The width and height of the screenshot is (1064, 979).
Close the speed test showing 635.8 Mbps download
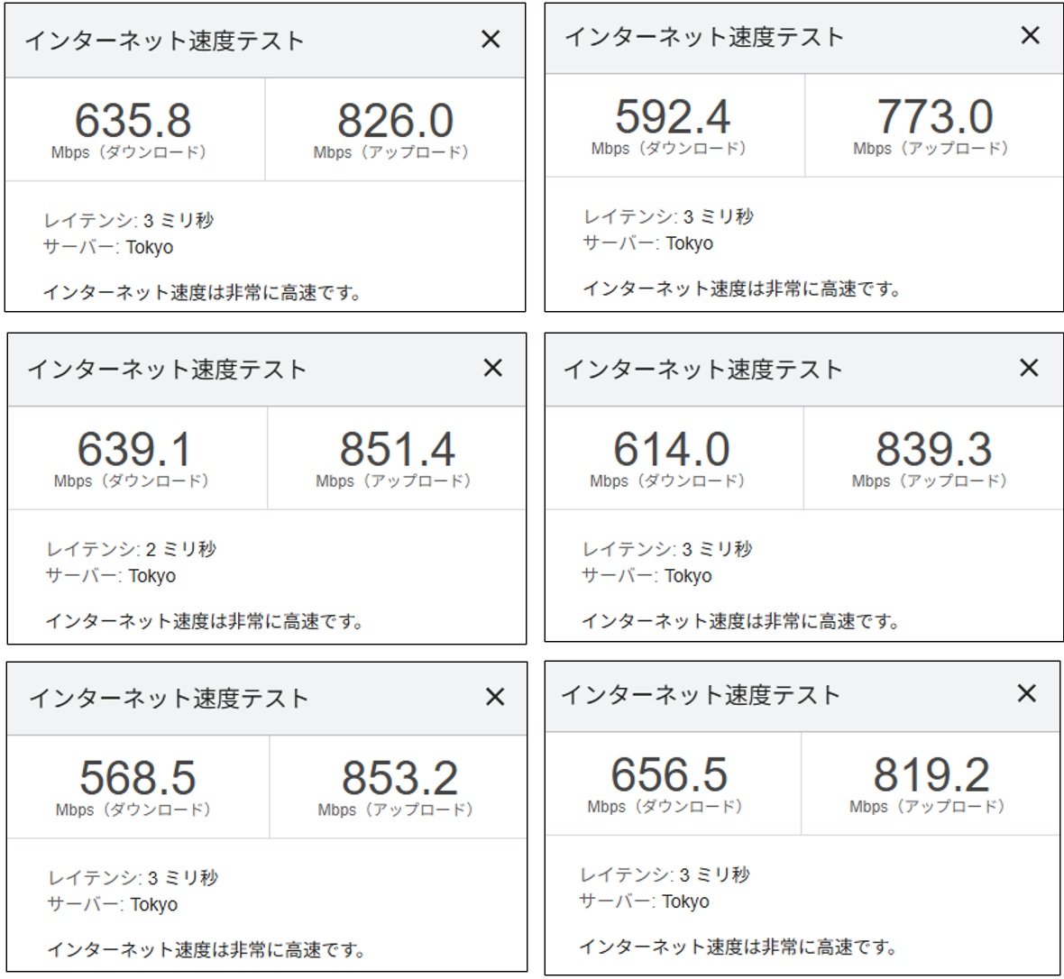click(x=491, y=40)
